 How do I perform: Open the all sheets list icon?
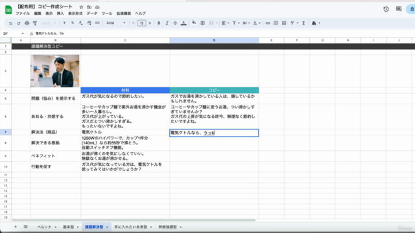(25, 227)
